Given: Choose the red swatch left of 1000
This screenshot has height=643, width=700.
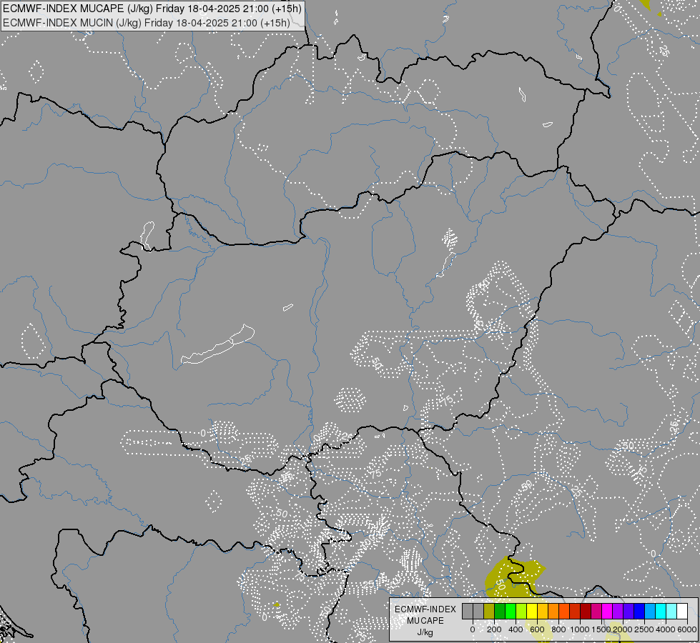Looking at the screenshot, I should (x=575, y=611).
